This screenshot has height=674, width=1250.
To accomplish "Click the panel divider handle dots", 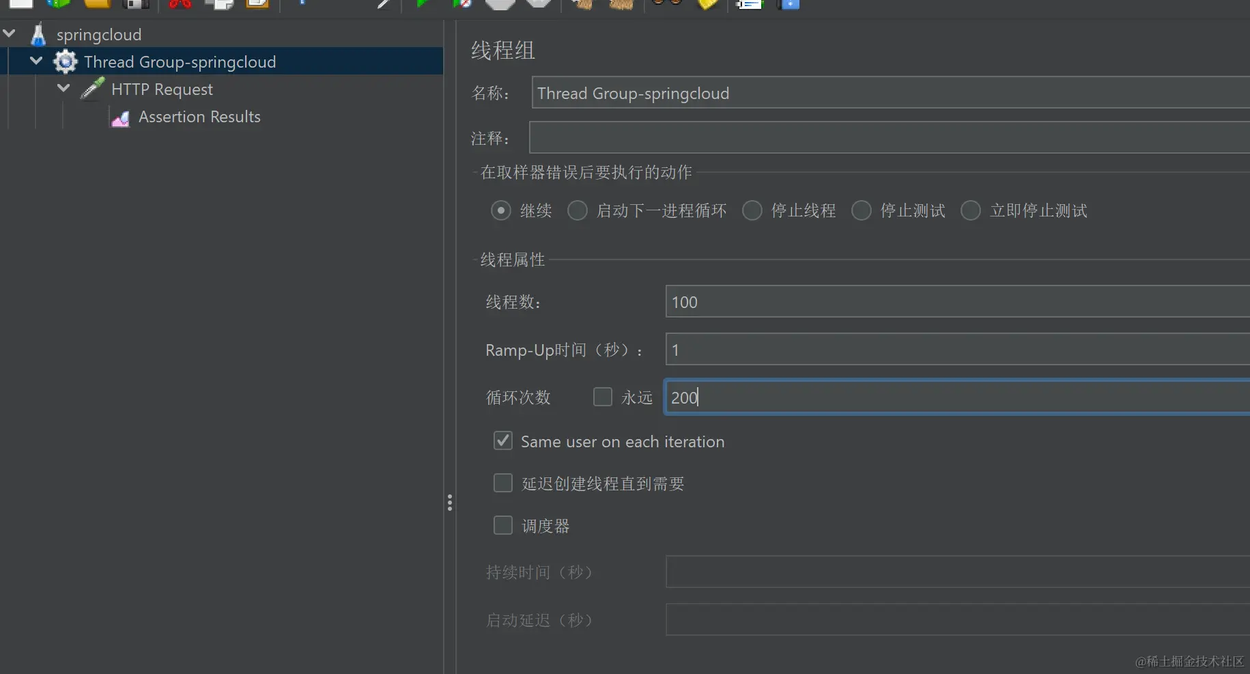I will click(449, 503).
